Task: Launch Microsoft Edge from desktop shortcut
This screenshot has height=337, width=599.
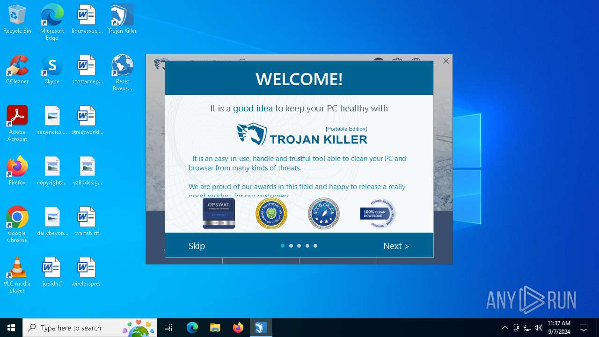Action: pos(52,22)
